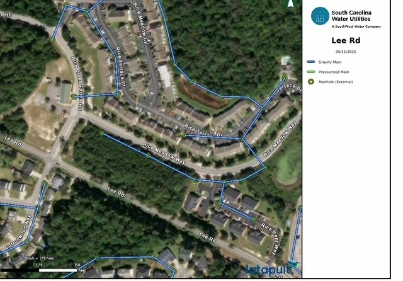Click the north arrow icon
The width and height of the screenshot is (403, 281).
(x=290, y=3)
